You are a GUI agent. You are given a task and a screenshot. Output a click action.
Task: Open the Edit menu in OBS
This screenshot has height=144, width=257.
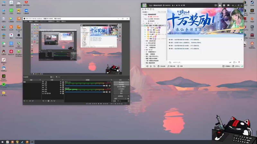pyautogui.click(x=31, y=21)
